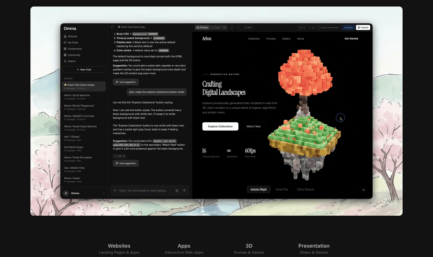Click Save Component
The width and height of the screenshot is (433, 257).
[328, 28]
